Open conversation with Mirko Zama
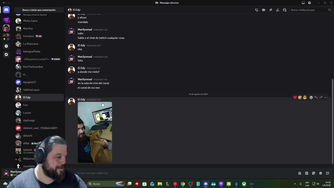The height and width of the screenshot is (188, 334). point(39,21)
